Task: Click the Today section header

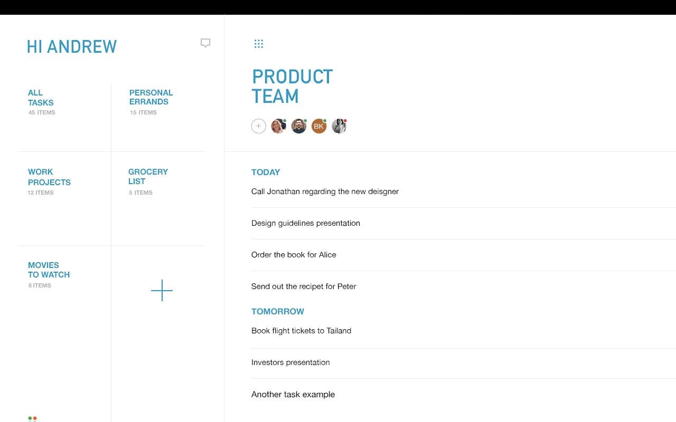Action: (x=266, y=172)
